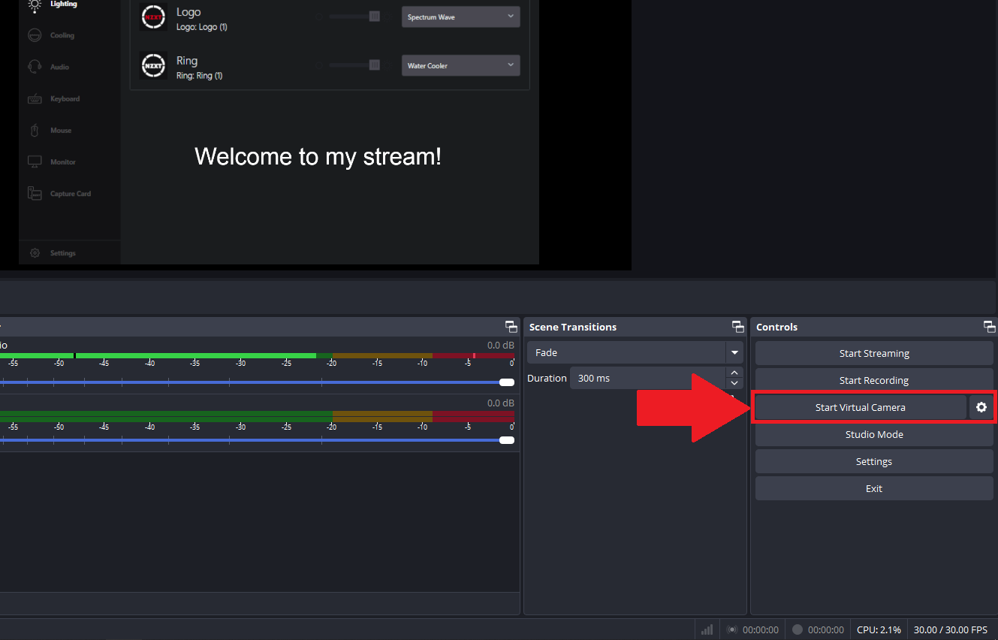Toggle Studio Mode
This screenshot has width=998, height=640.
[874, 434]
